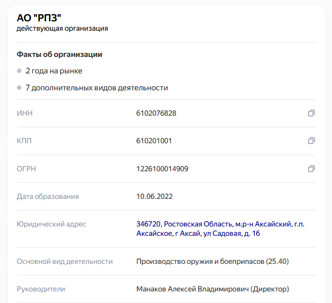Click the ОГРН value 1226100014909
The width and height of the screenshot is (332, 303).
(x=162, y=169)
